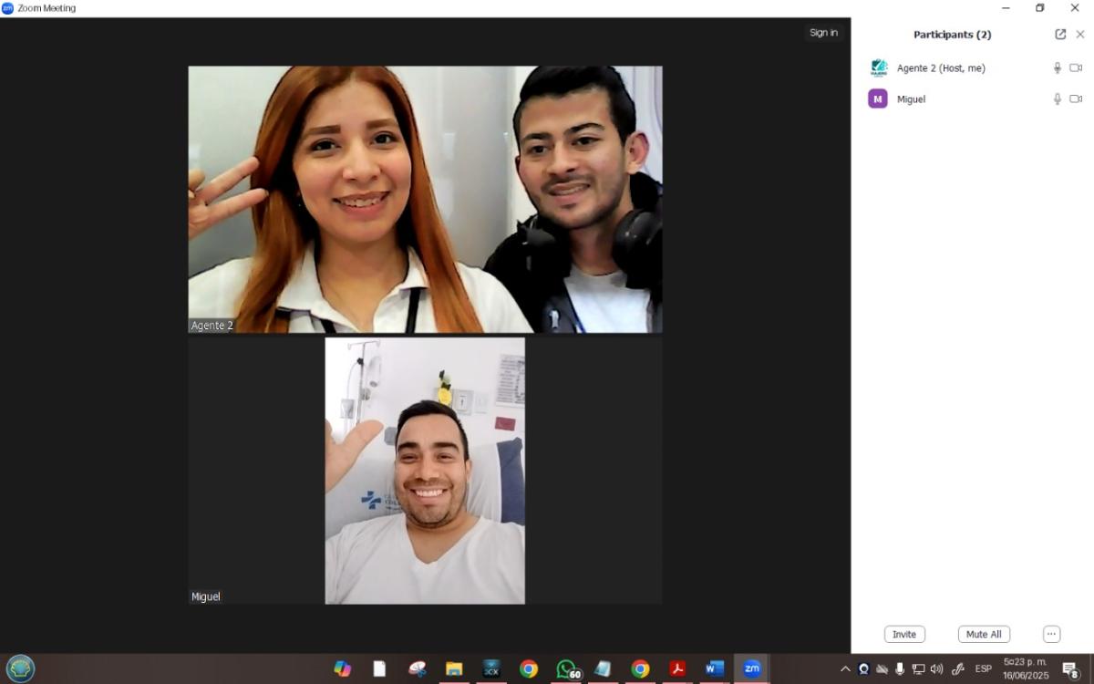Viewport: 1094px width, 684px height.
Task: Click Agente 2's profile avatar
Action: [x=878, y=68]
